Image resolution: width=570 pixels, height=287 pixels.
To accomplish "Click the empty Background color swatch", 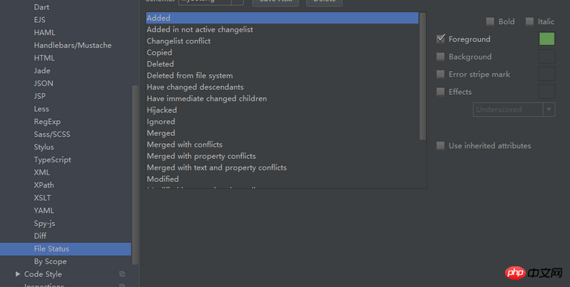I will 546,57.
